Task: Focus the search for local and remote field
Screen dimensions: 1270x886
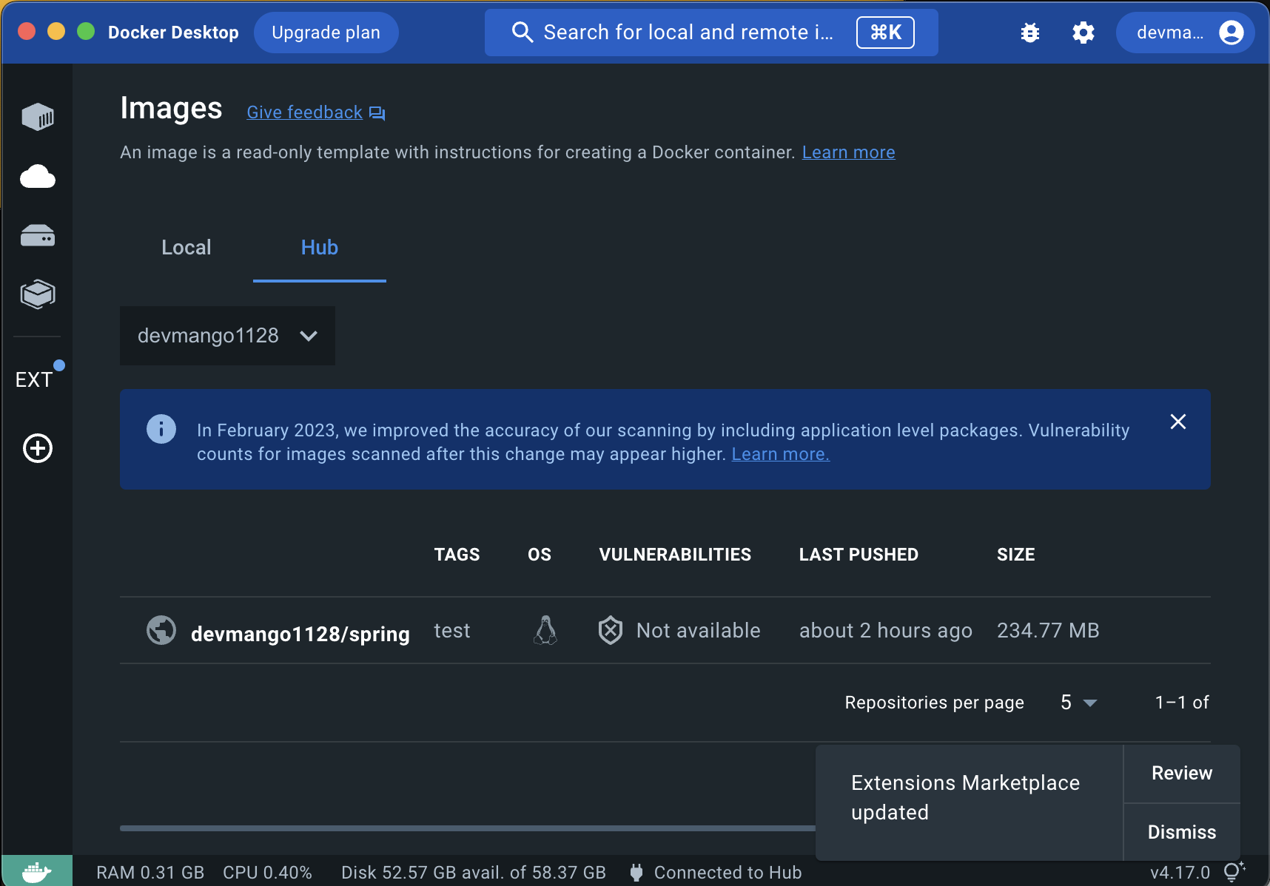Action: click(x=711, y=33)
